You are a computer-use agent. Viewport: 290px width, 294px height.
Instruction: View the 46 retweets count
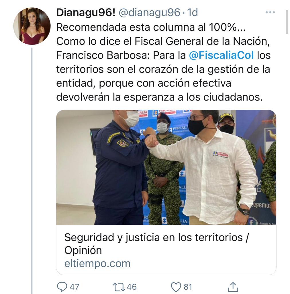(132, 287)
